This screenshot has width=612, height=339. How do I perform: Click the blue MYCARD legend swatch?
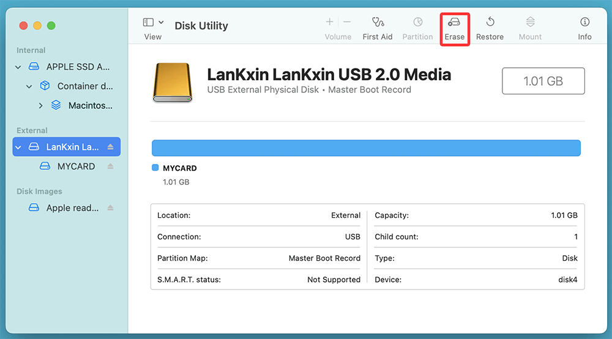pos(155,168)
